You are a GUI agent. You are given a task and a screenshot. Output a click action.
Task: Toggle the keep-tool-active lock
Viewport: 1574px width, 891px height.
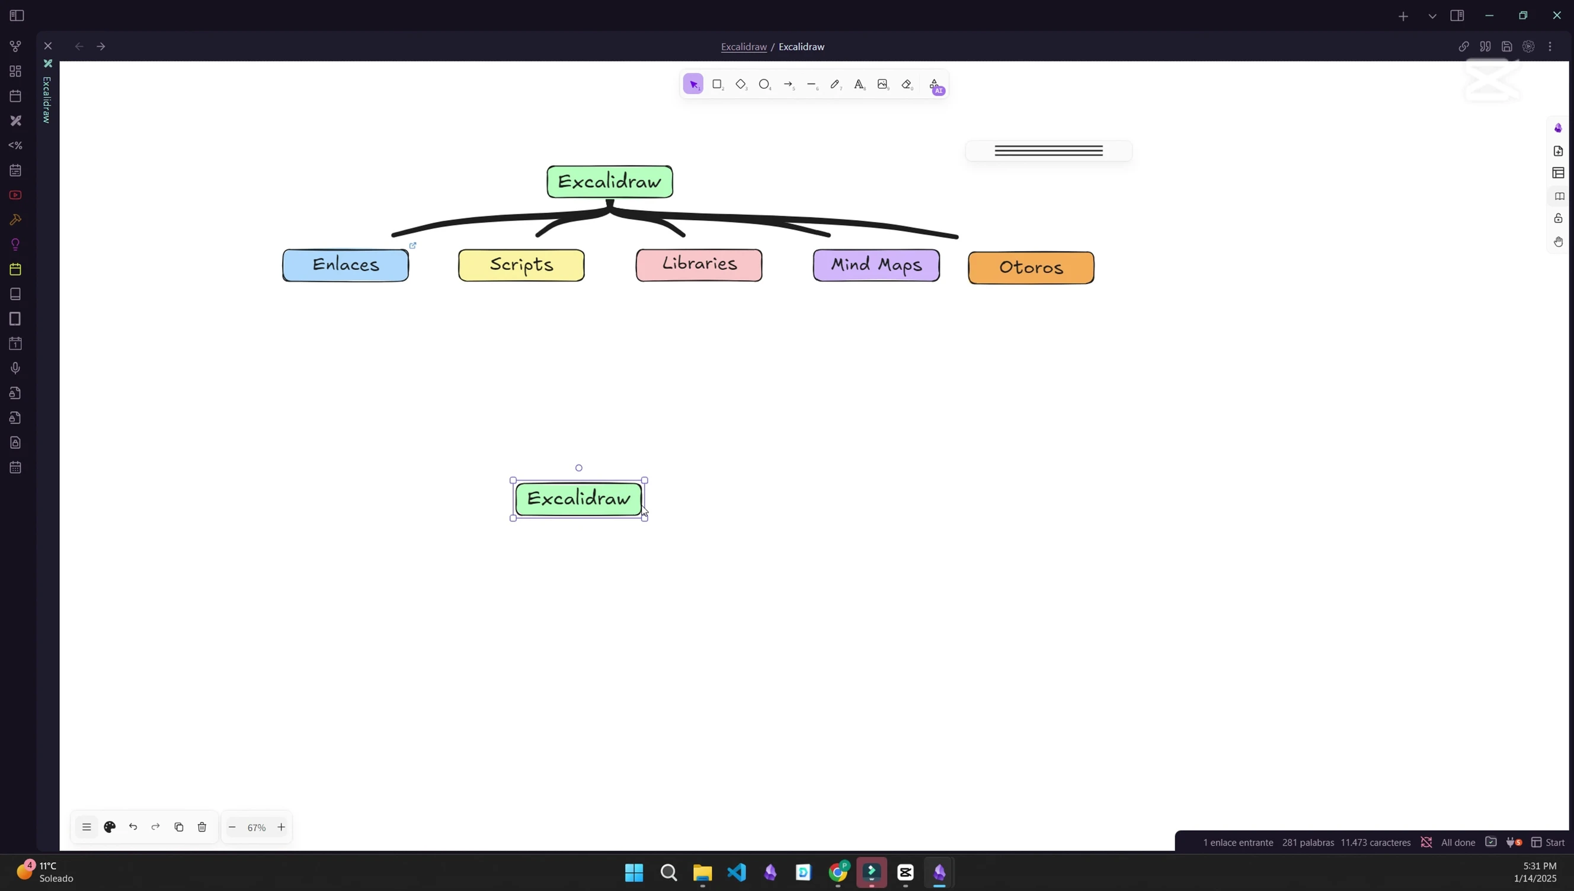tap(1558, 218)
